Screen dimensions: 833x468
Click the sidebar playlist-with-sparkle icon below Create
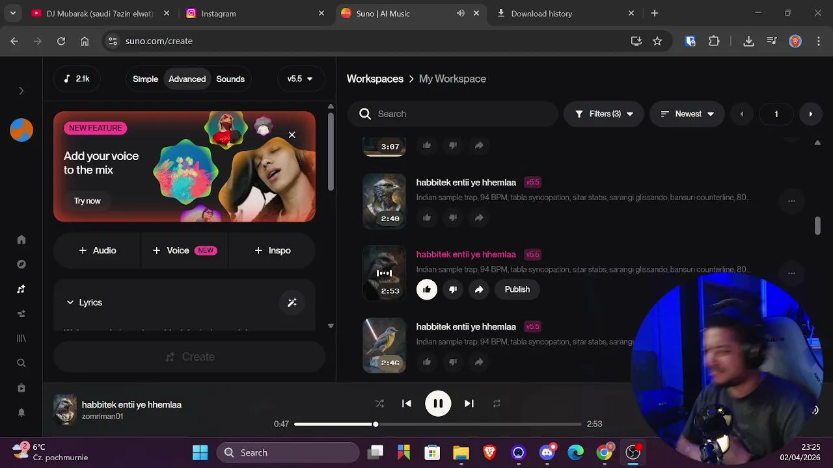21,314
